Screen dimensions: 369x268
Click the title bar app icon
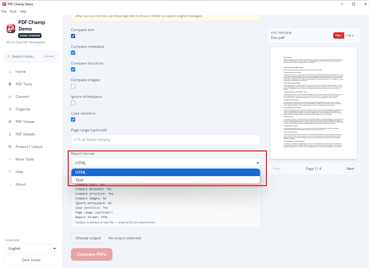[4, 4]
